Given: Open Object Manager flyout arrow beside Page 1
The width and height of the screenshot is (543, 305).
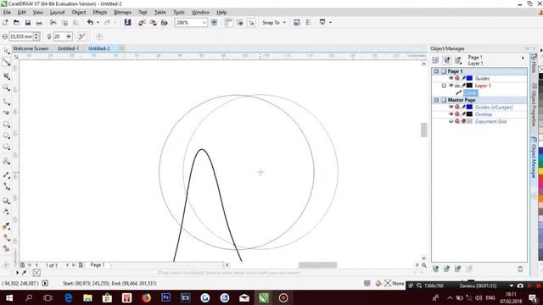Looking at the screenshot, I should (523, 58).
